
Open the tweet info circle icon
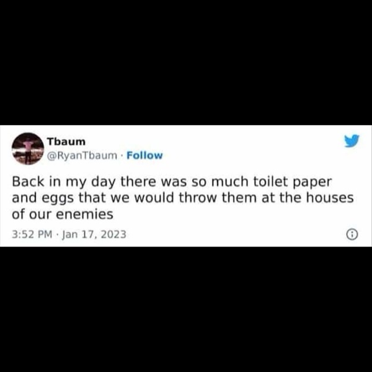click(352, 234)
